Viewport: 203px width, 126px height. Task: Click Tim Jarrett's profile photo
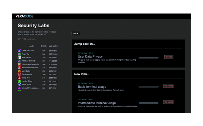(x=19, y=58)
